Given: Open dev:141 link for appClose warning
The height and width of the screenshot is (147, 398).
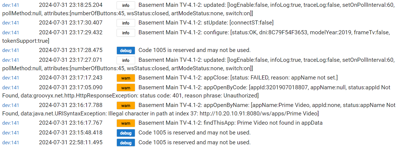Looking at the screenshot, I should coord(11,78).
